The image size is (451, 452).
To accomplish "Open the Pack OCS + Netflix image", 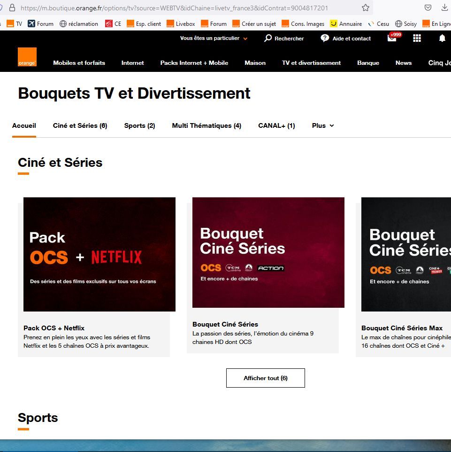I will [99, 254].
